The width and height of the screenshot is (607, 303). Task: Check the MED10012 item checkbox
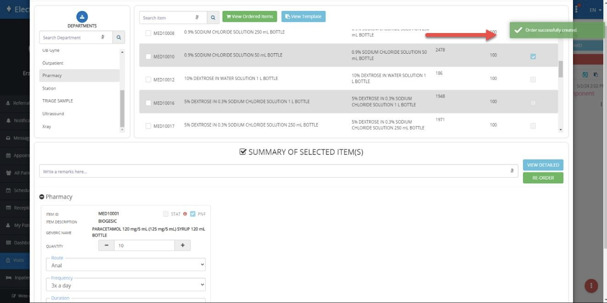pyautogui.click(x=148, y=79)
